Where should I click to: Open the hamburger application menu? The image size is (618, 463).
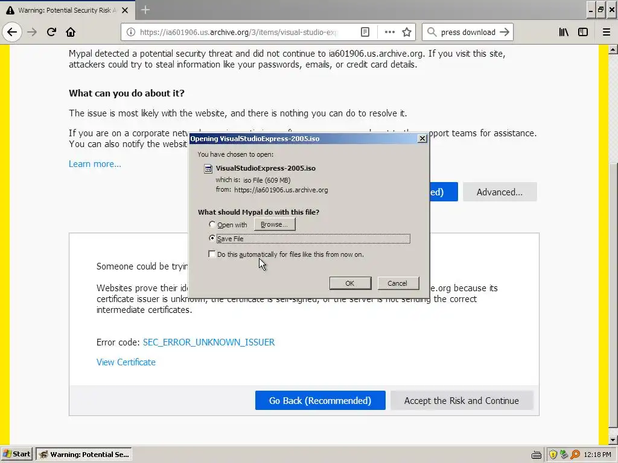click(607, 32)
